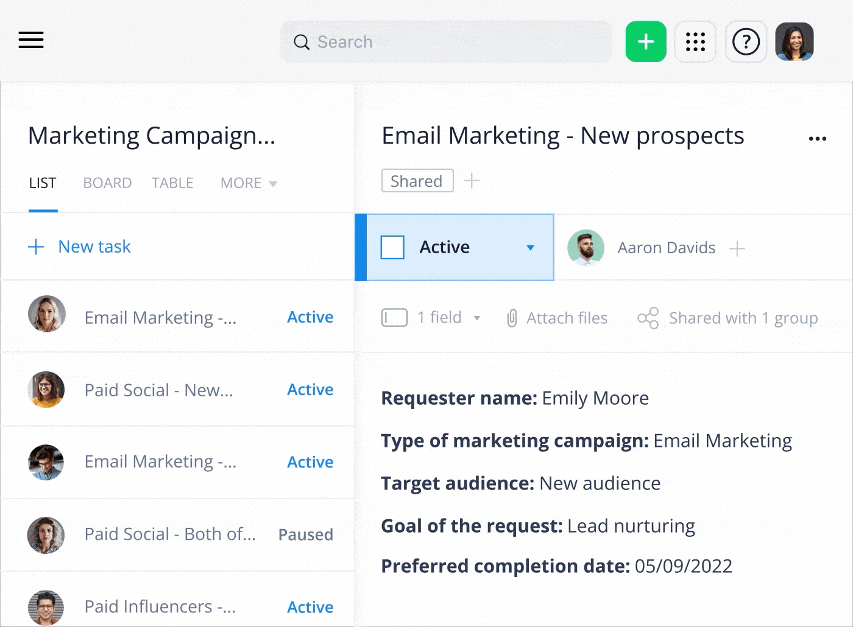Add assignee plus next to Aaron Davids
Screen dimensions: 853x627
click(x=737, y=248)
